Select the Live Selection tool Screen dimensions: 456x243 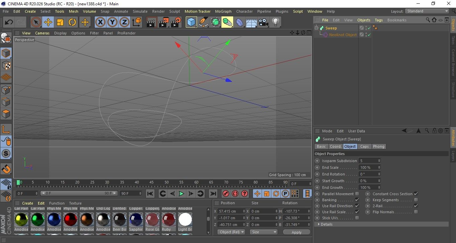(x=36, y=22)
